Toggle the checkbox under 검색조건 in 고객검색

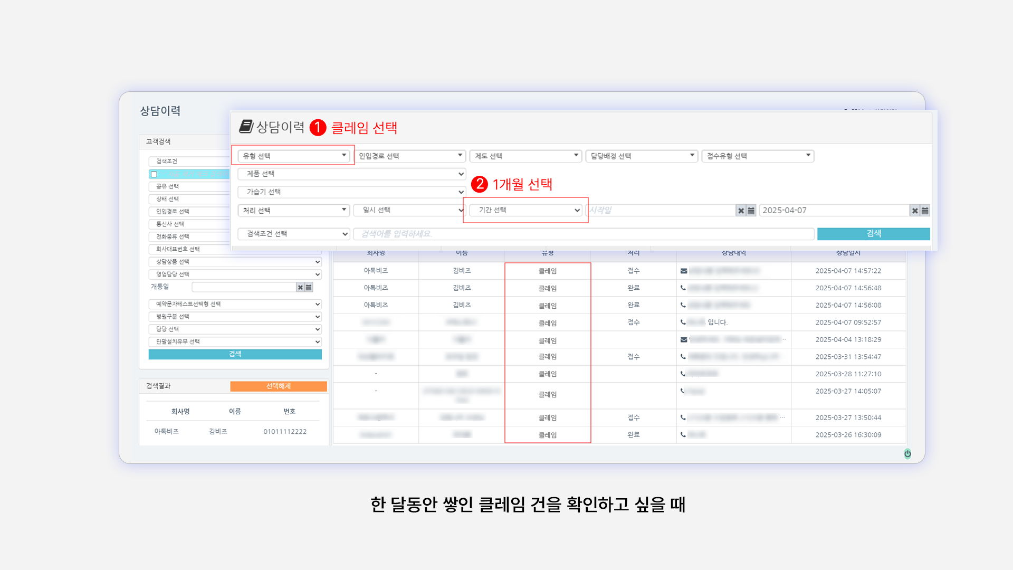click(x=154, y=174)
